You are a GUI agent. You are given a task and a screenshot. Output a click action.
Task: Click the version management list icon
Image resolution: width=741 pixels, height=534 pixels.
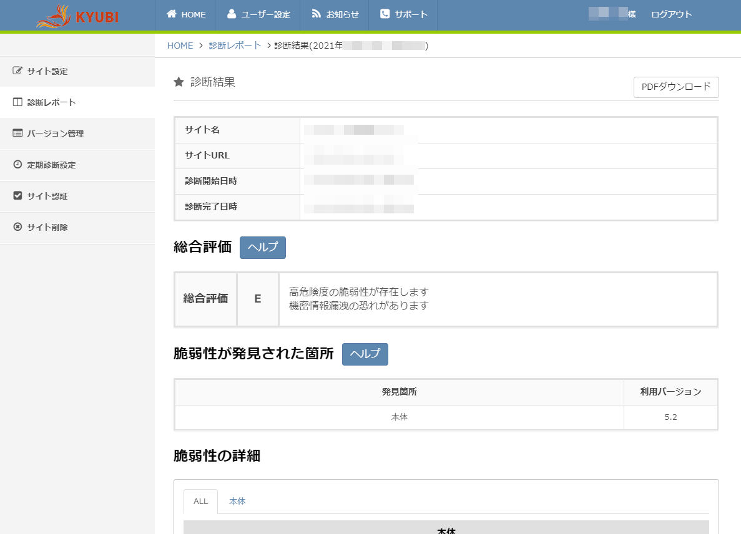pos(17,133)
